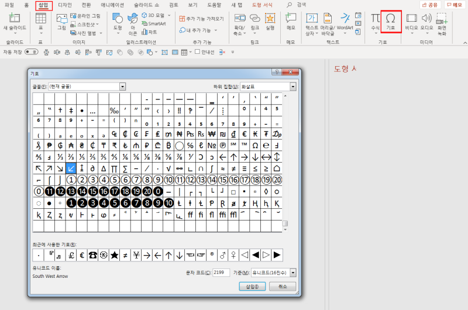The image size is (468, 310).
Task: Toggle the 안내선 (Guides) checkbox
Action: point(198,52)
